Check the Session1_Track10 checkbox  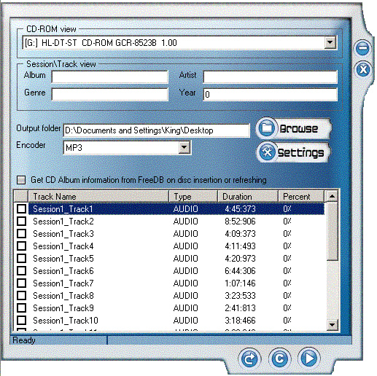(21, 320)
